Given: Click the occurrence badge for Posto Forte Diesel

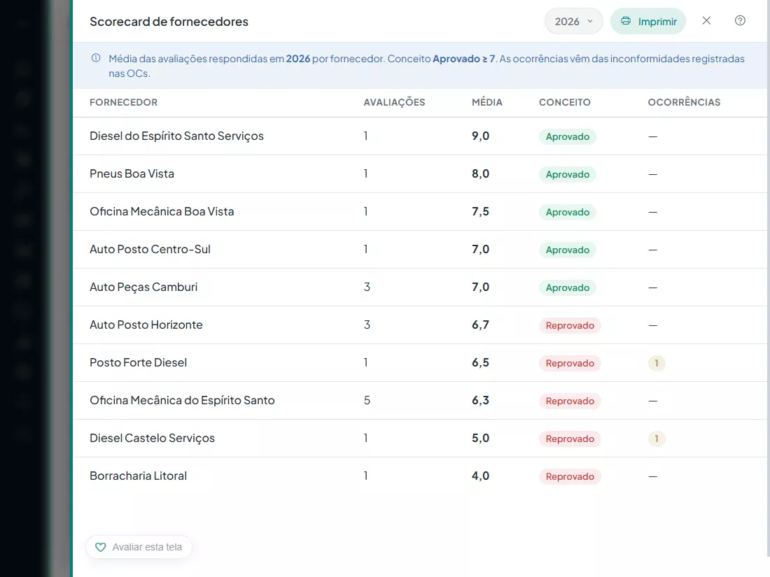Looking at the screenshot, I should 656,363.
